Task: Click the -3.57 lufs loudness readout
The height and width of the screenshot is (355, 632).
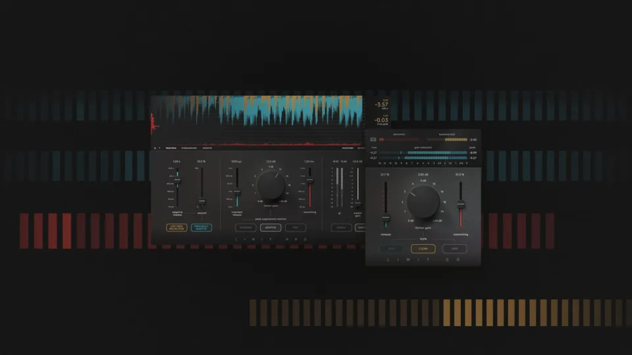Action: pyautogui.click(x=381, y=105)
